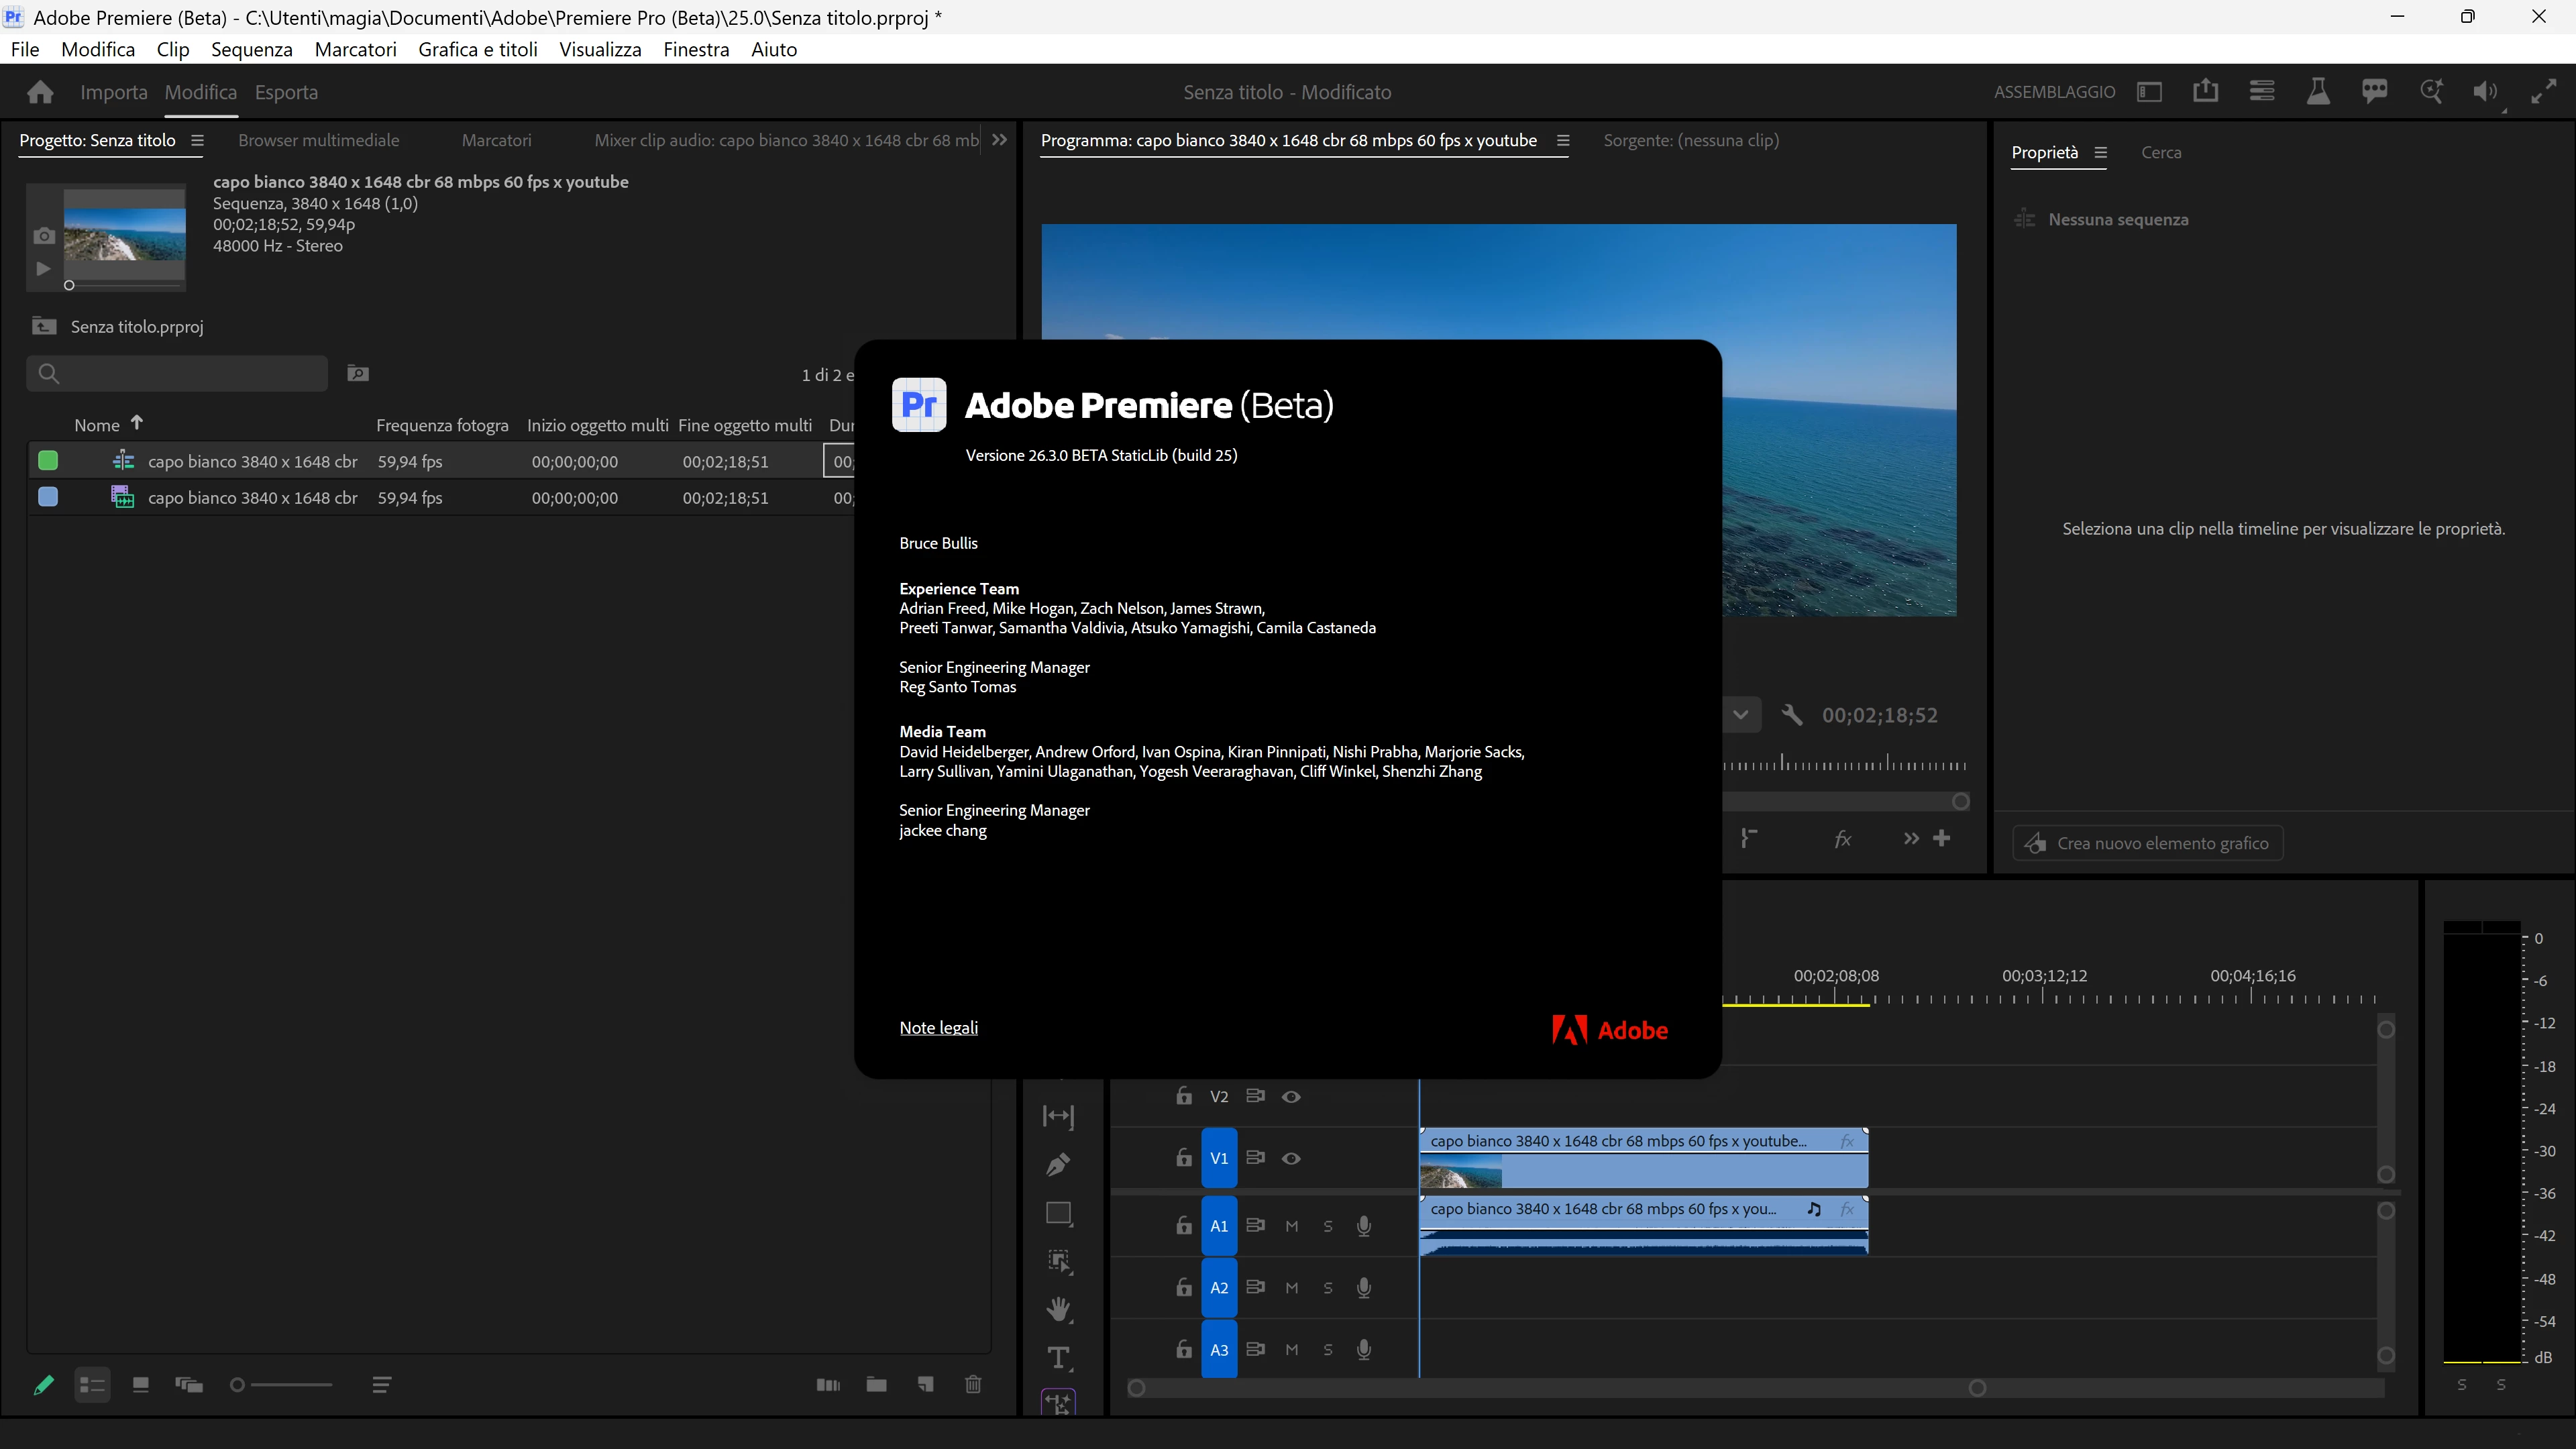Viewport: 2576px width, 1449px height.
Task: Open Program monitor panel menu
Action: 1563,141
